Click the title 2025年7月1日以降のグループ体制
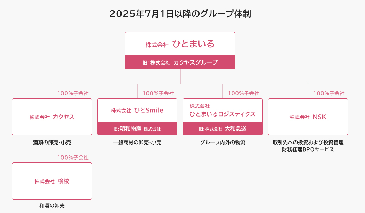Image resolution: width=365 pixels, height=213 pixels. coord(180,14)
